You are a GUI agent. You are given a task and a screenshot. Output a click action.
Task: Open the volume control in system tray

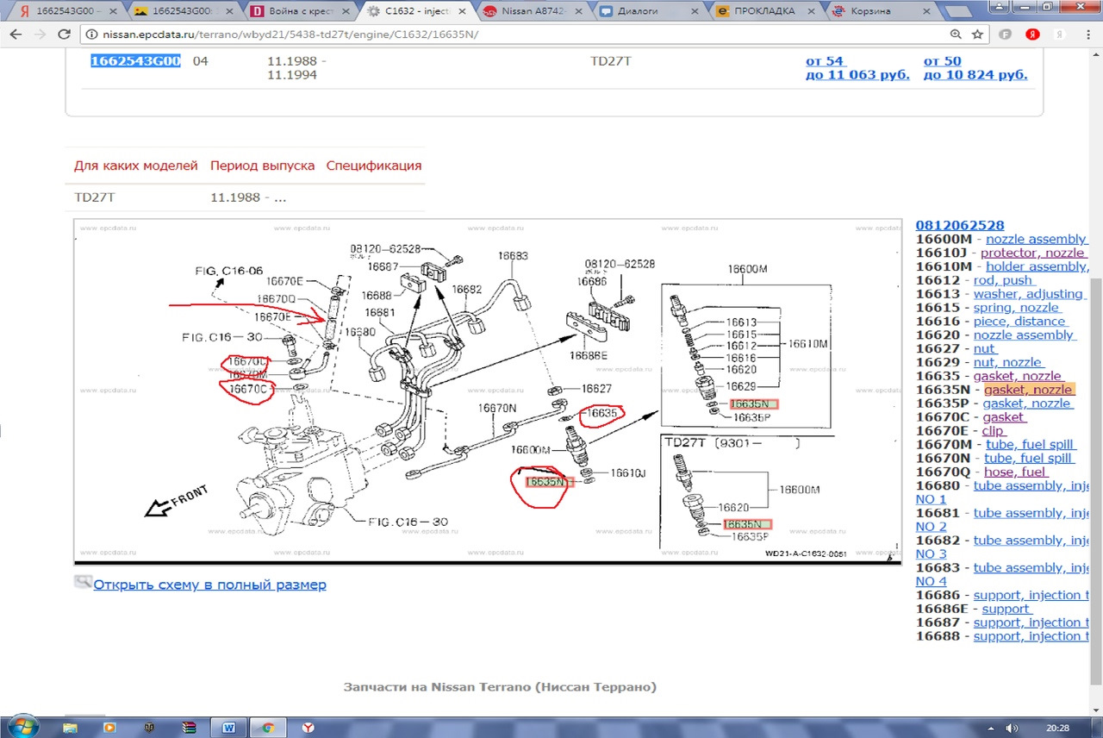1013,728
